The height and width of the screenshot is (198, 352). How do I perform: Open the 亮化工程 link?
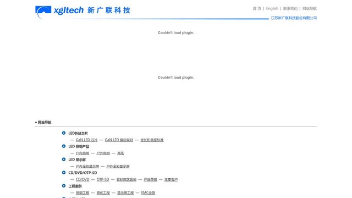pos(103,193)
